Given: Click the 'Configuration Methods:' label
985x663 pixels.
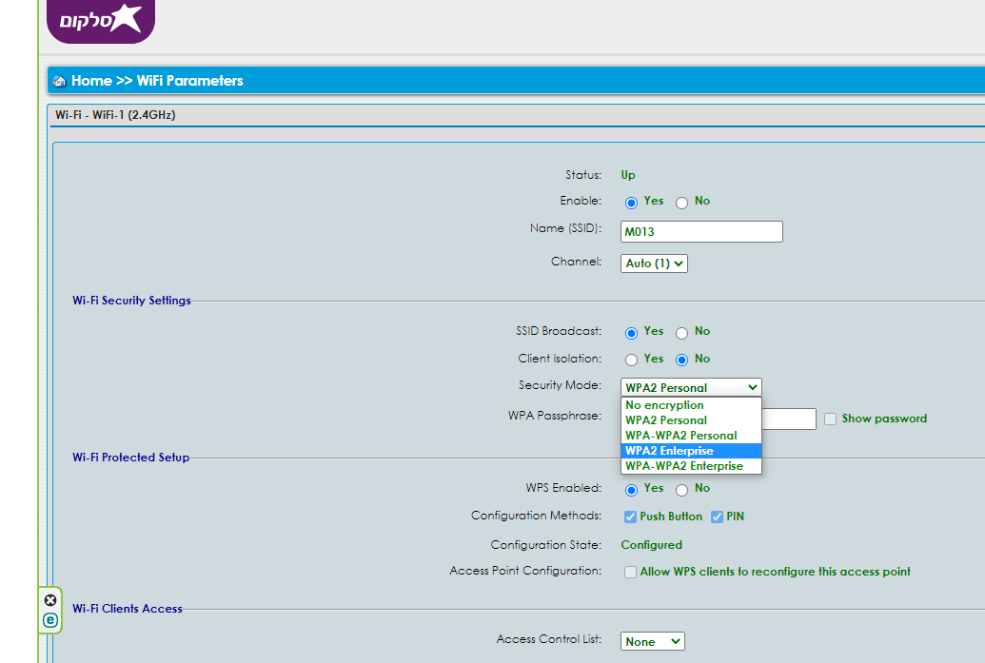Looking at the screenshot, I should click(x=536, y=516).
